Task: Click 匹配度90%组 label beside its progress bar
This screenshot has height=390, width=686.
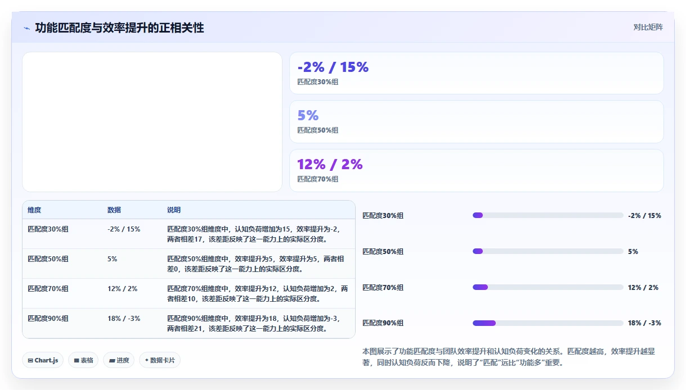Action: (383, 323)
